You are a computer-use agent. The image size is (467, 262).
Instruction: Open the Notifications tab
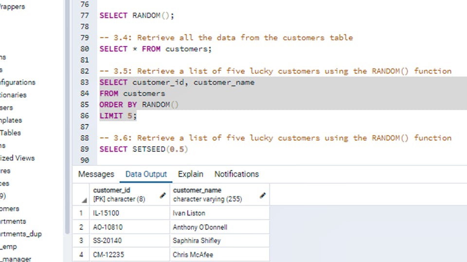(236, 174)
